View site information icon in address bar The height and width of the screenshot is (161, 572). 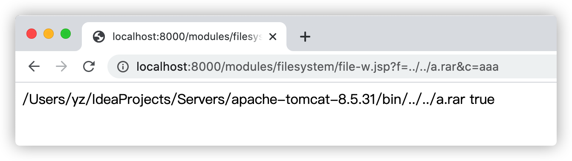[123, 67]
